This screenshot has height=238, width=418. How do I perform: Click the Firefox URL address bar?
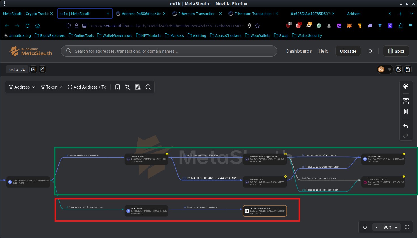[x=166, y=26]
